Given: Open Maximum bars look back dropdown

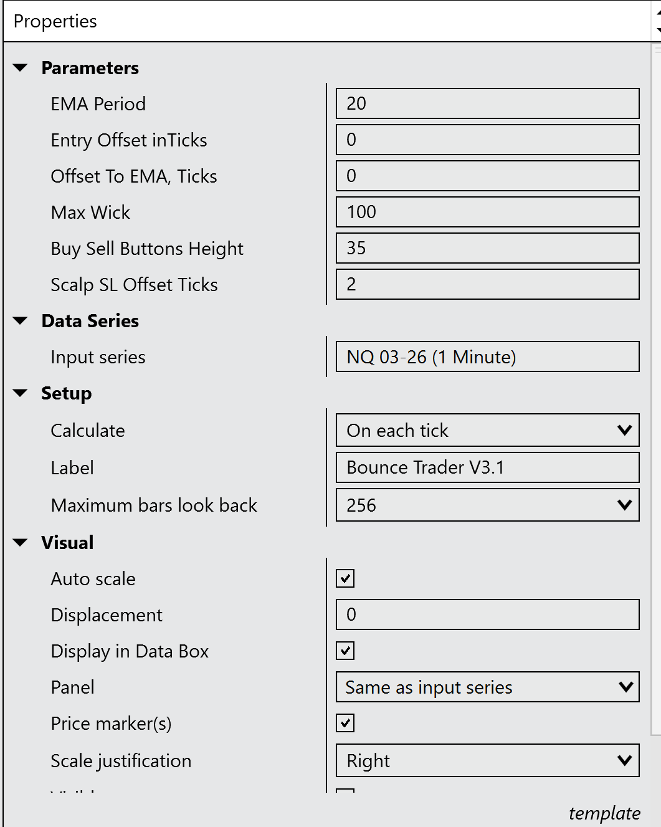Looking at the screenshot, I should (x=487, y=505).
